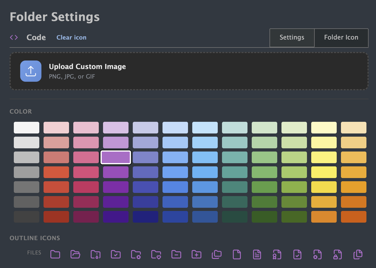Pick the folder with heart icon

coord(156,254)
